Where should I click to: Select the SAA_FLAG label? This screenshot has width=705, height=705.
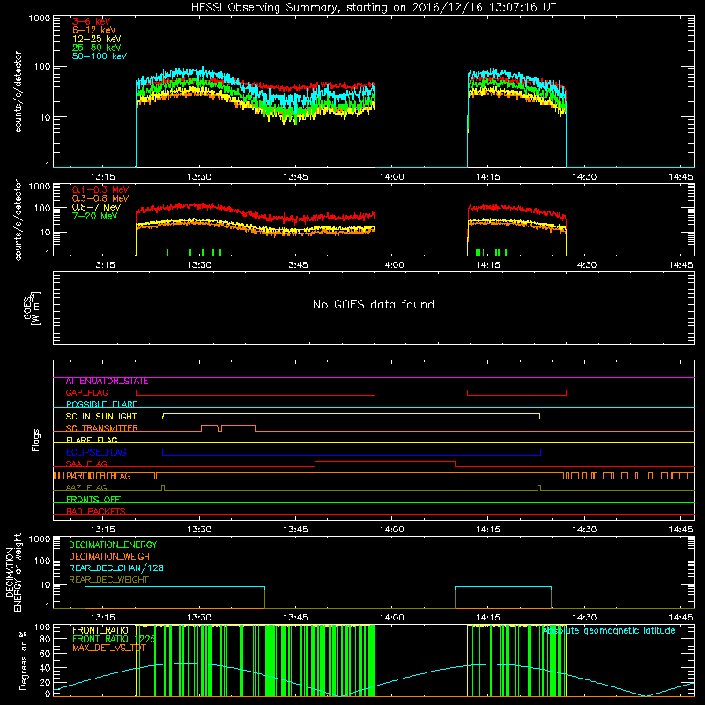[x=86, y=464]
